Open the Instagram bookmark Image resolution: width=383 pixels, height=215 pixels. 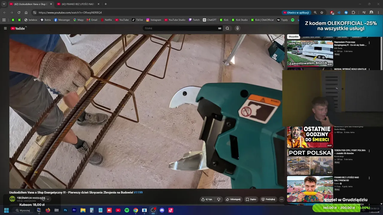pyautogui.click(x=154, y=20)
